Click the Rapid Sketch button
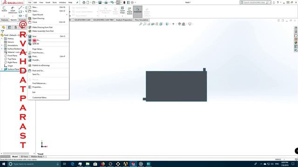This screenshot has height=167, width=298. coord(129,11)
